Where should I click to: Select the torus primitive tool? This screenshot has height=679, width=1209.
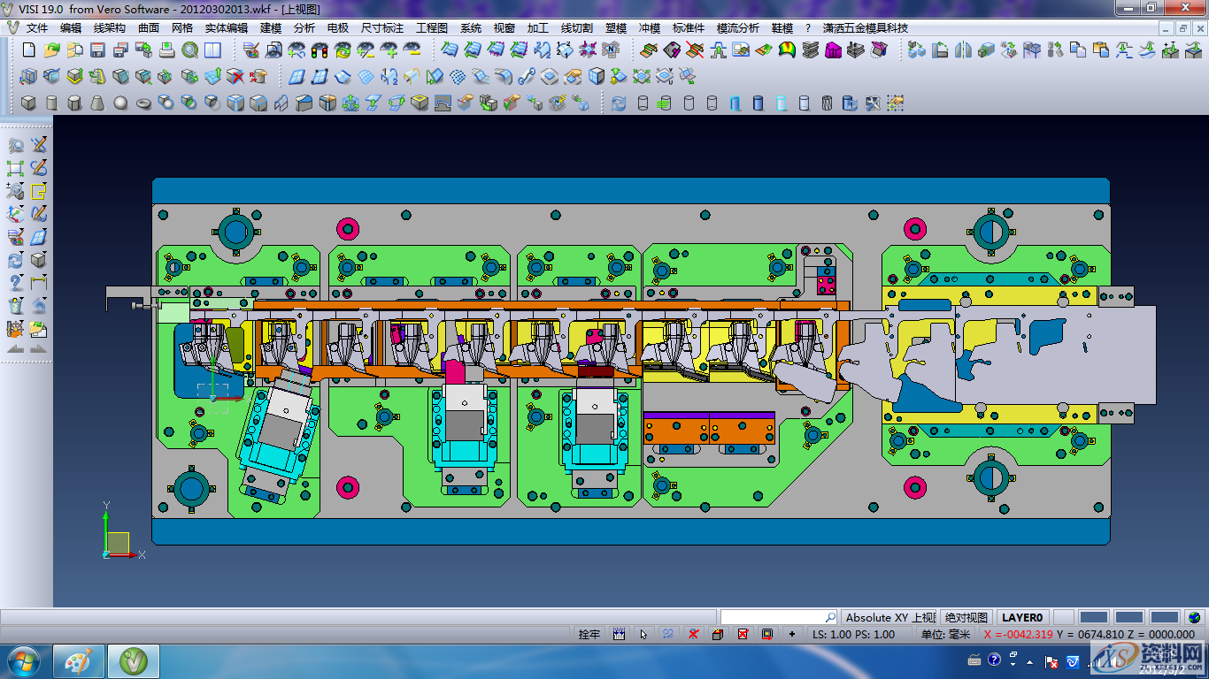pos(143,103)
